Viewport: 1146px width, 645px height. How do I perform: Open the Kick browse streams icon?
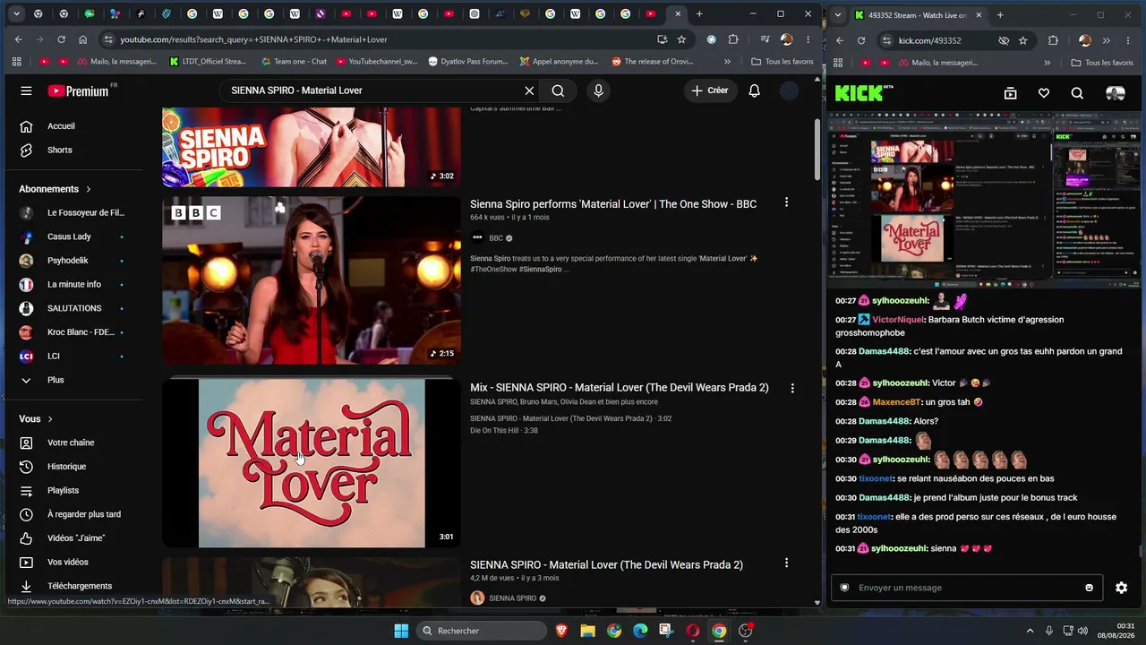(1010, 93)
